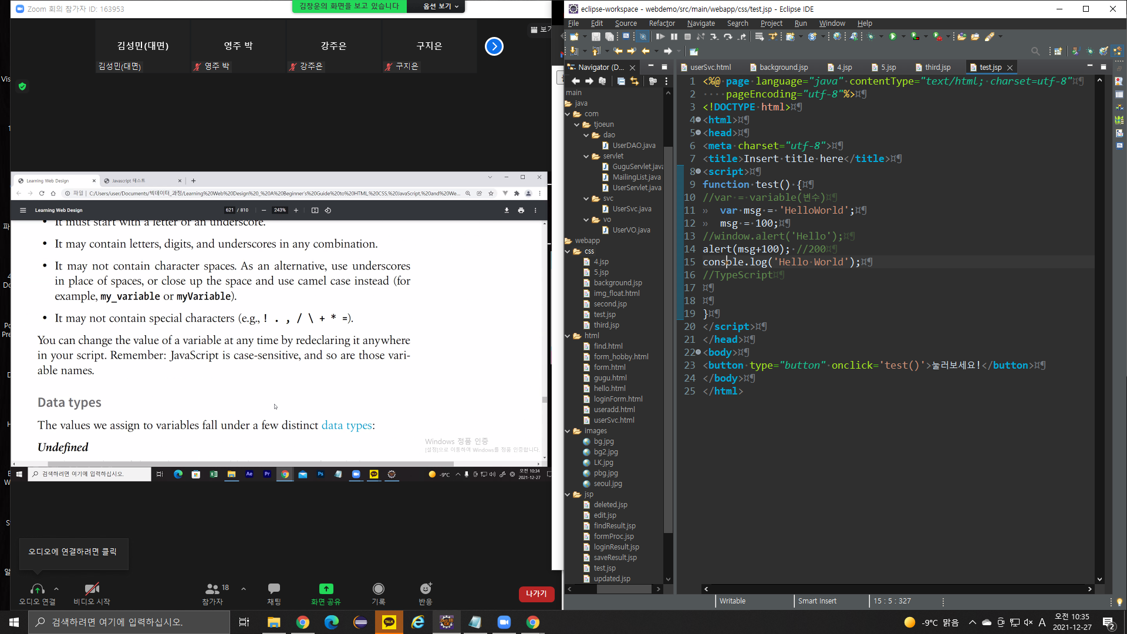Open the Refactor menu in Eclipse

click(662, 23)
